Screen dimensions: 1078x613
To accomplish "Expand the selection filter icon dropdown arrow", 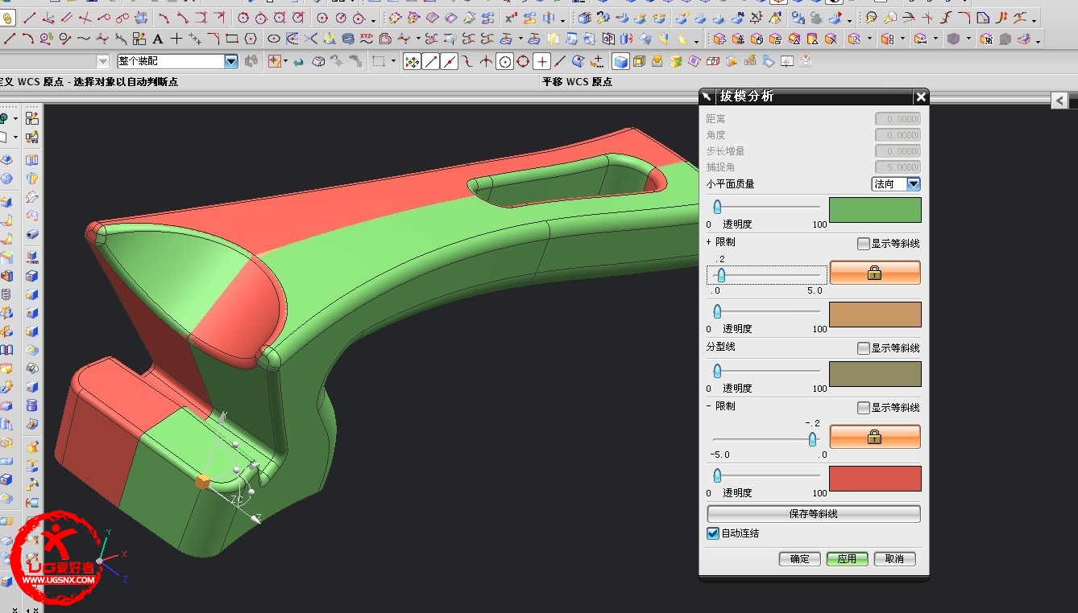I will (x=284, y=61).
